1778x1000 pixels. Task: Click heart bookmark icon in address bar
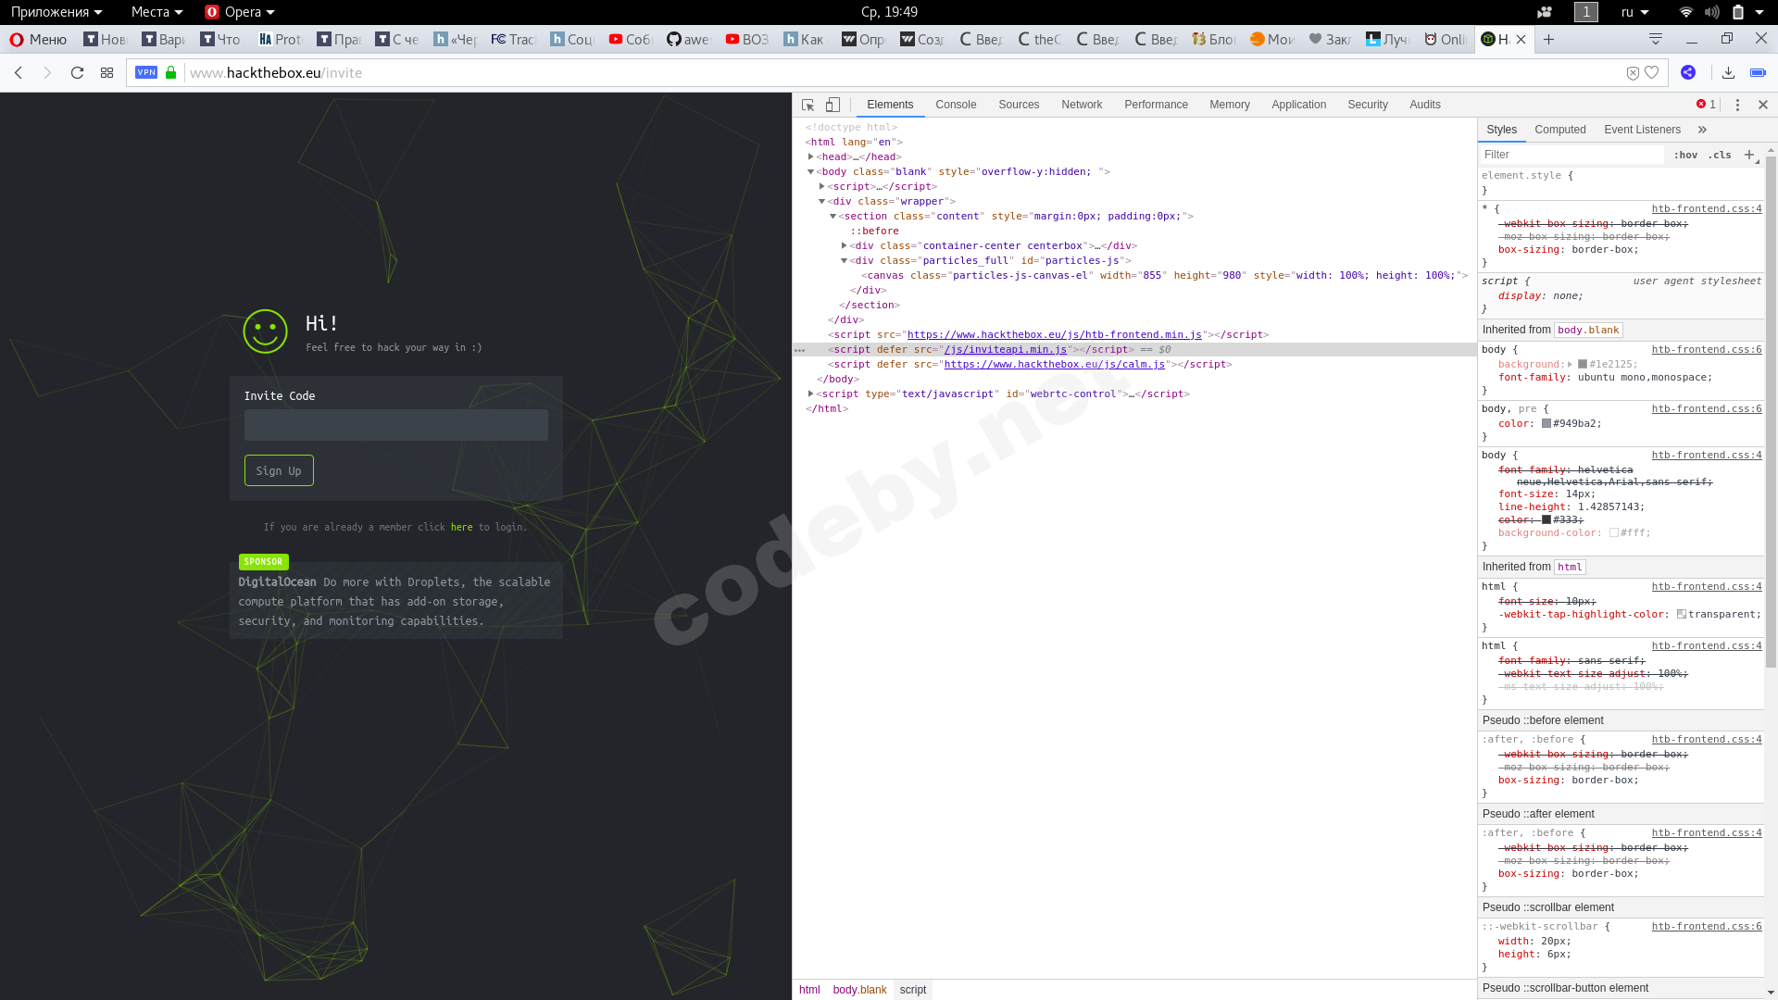(1651, 72)
